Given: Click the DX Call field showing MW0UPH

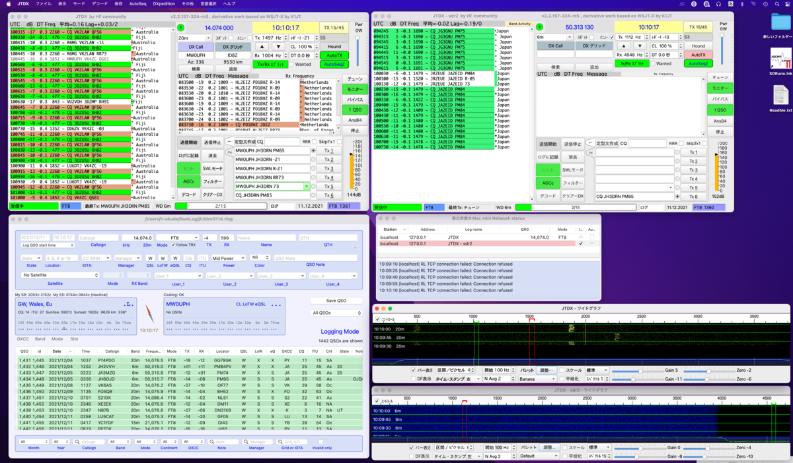Looking at the screenshot, I should [x=196, y=55].
